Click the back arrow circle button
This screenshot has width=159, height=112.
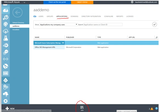click(18, 12)
